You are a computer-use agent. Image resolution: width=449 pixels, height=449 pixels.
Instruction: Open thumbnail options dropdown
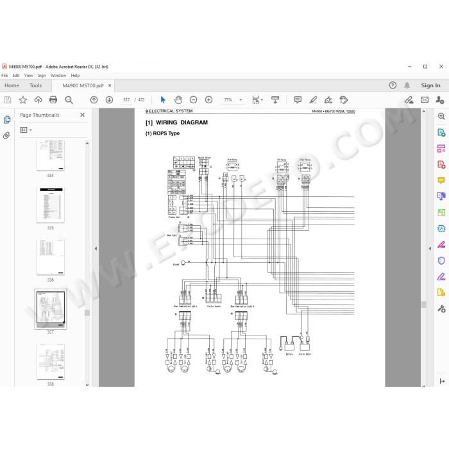(26, 130)
